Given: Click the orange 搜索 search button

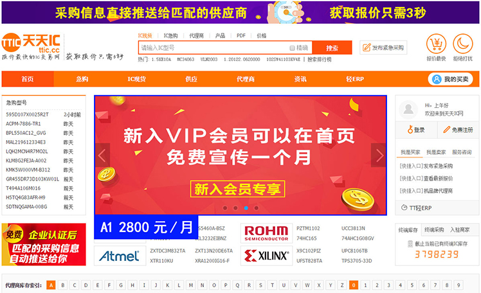Looking at the screenshot, I should pos(332,48).
